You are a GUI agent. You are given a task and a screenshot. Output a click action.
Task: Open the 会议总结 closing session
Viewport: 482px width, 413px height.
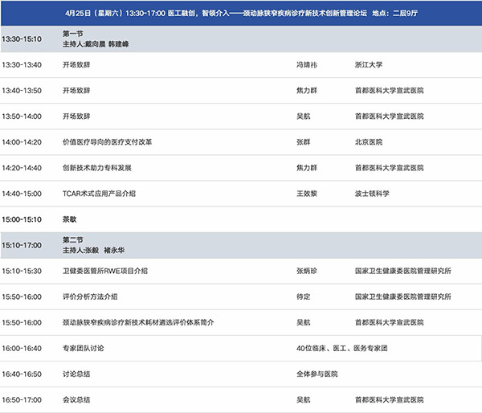click(76, 399)
